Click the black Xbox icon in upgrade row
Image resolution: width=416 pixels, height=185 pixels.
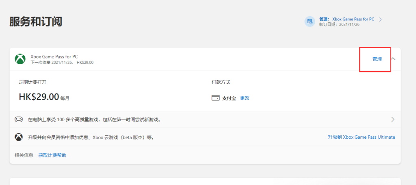19,137
